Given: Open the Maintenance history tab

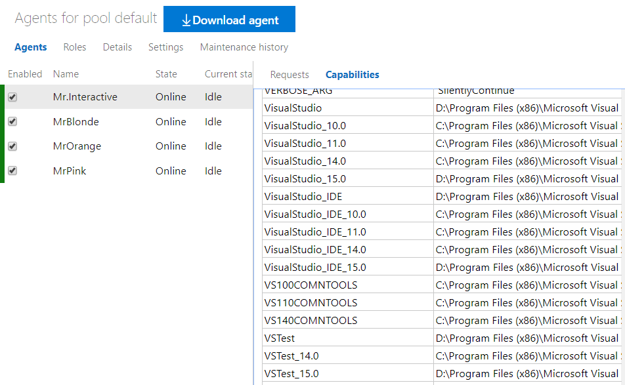Looking at the screenshot, I should [x=244, y=47].
